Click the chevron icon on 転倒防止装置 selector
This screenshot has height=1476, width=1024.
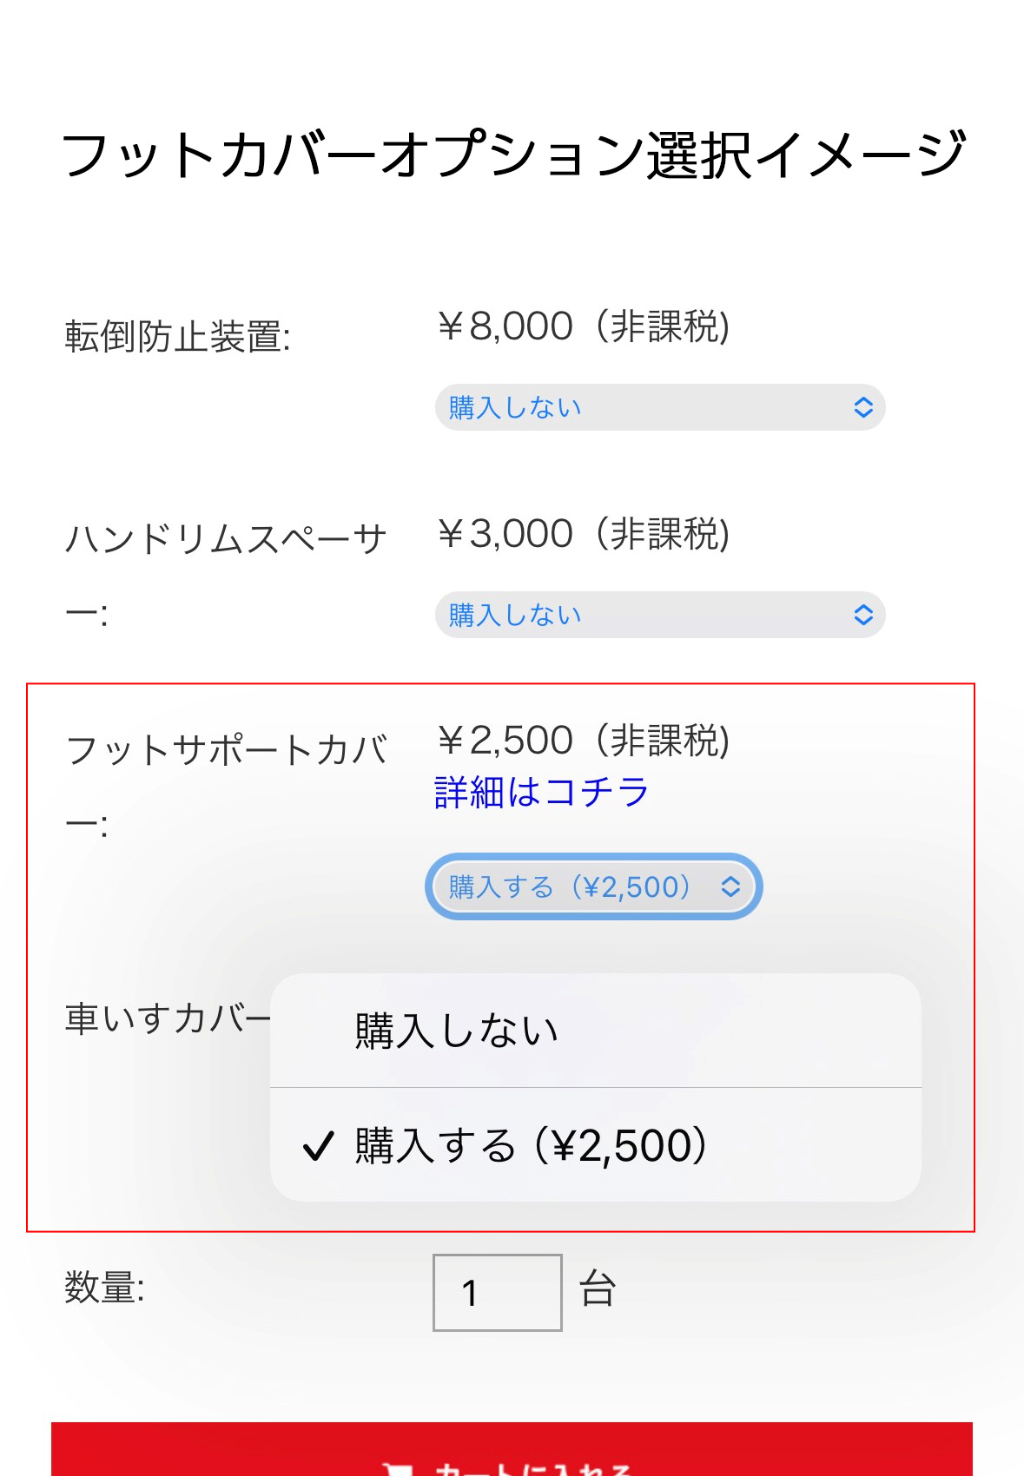(x=862, y=406)
